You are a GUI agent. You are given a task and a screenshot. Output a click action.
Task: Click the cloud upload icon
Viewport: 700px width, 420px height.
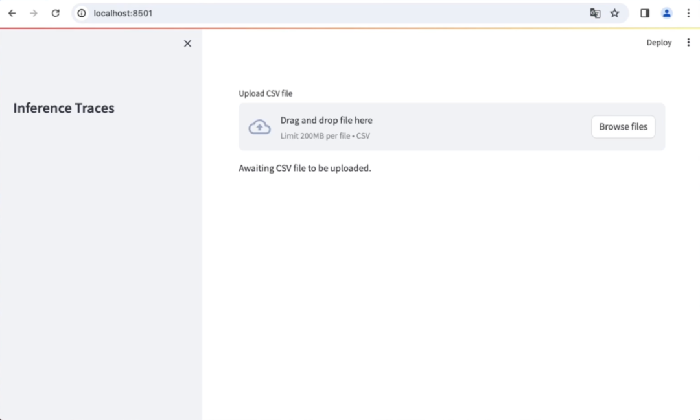(x=259, y=127)
